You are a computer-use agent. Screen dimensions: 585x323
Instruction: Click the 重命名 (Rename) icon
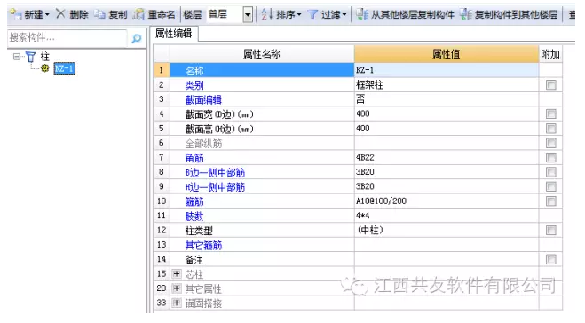(139, 14)
